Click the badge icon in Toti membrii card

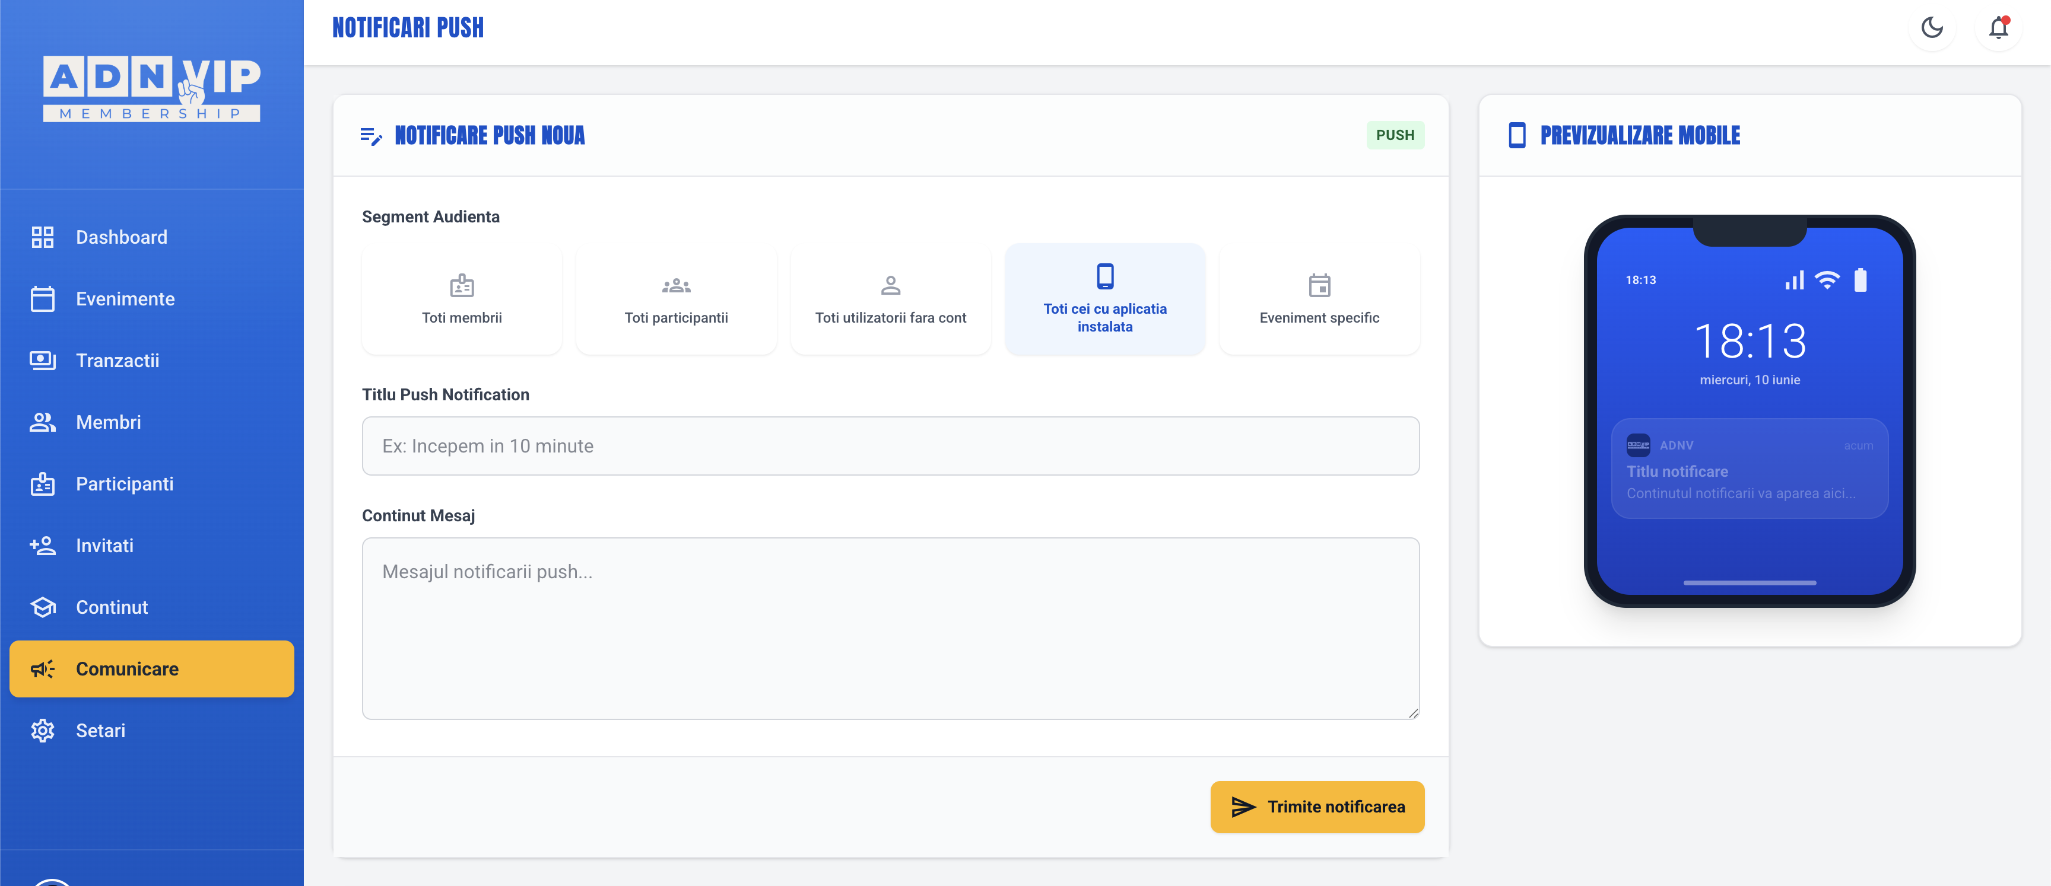(462, 285)
